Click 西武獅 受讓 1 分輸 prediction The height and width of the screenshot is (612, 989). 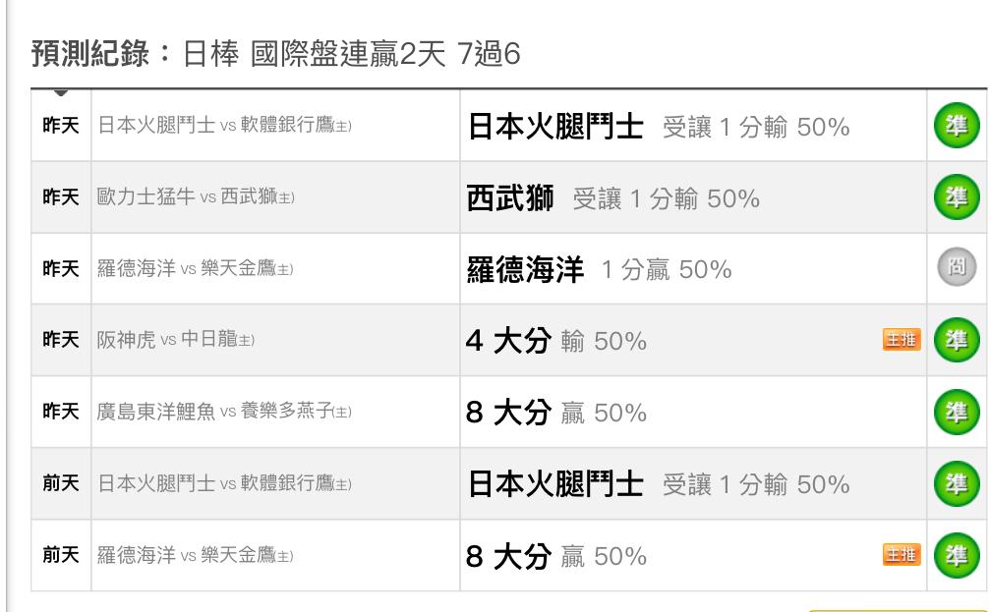(613, 197)
